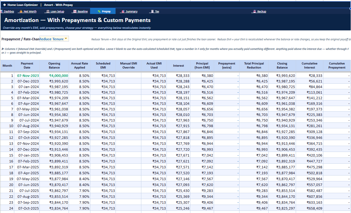This screenshot has height=213, width=351.
Task: Select the ₹56,621 cumulative interest cell
Action: tap(309, 81)
